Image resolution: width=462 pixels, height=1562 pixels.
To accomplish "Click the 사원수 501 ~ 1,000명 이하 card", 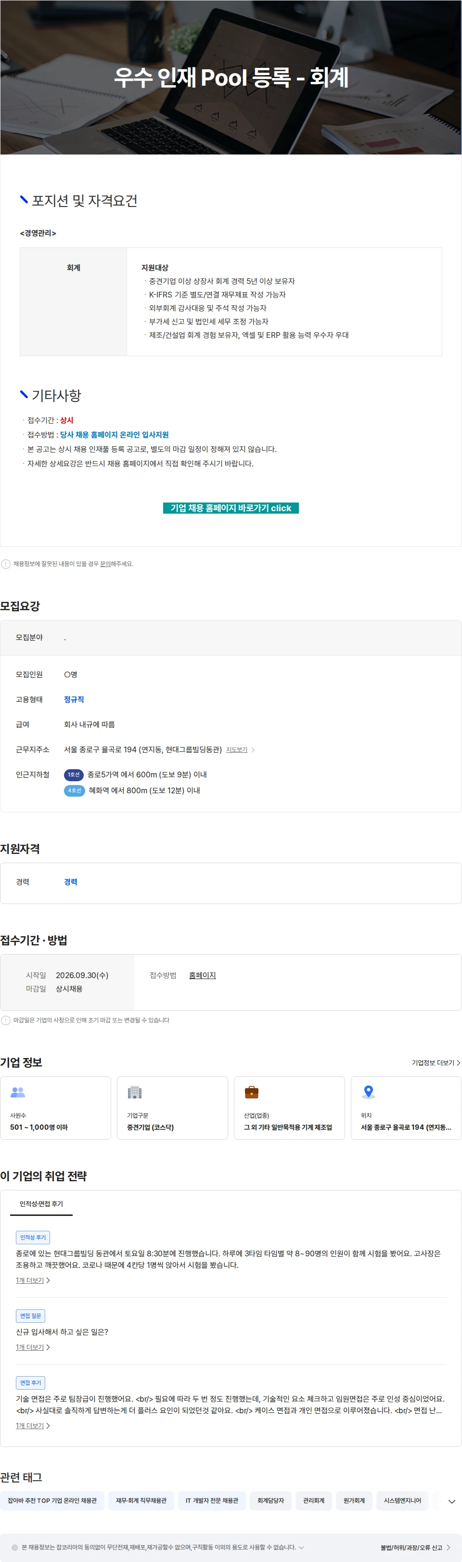I will (x=56, y=1109).
